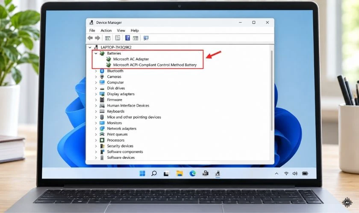Viewport: 359px width, 213px height.
Task: Click the ACPI-Compliant Control Method Battery icon
Action: point(108,65)
